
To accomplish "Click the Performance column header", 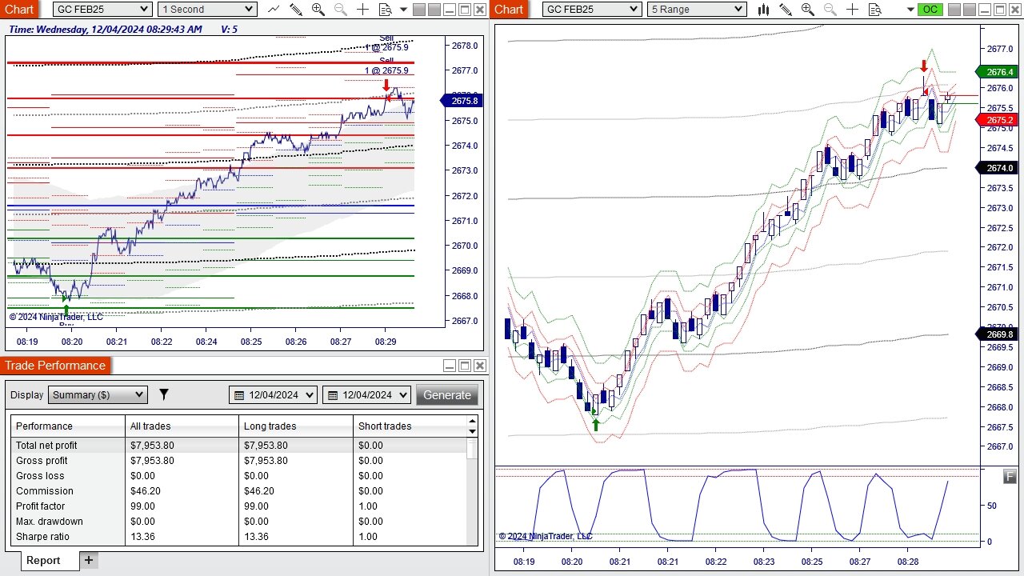I will tap(68, 426).
